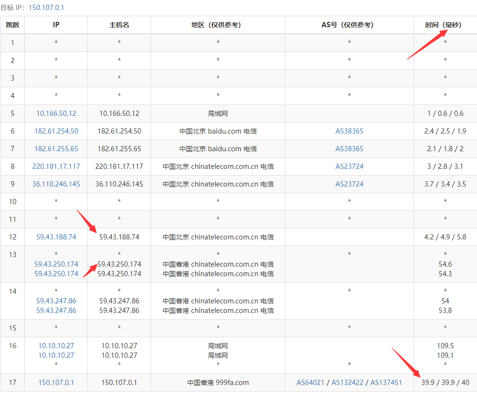Open IP link 150.107.0.1 at hop 17
477x395 pixels.
coord(56,383)
